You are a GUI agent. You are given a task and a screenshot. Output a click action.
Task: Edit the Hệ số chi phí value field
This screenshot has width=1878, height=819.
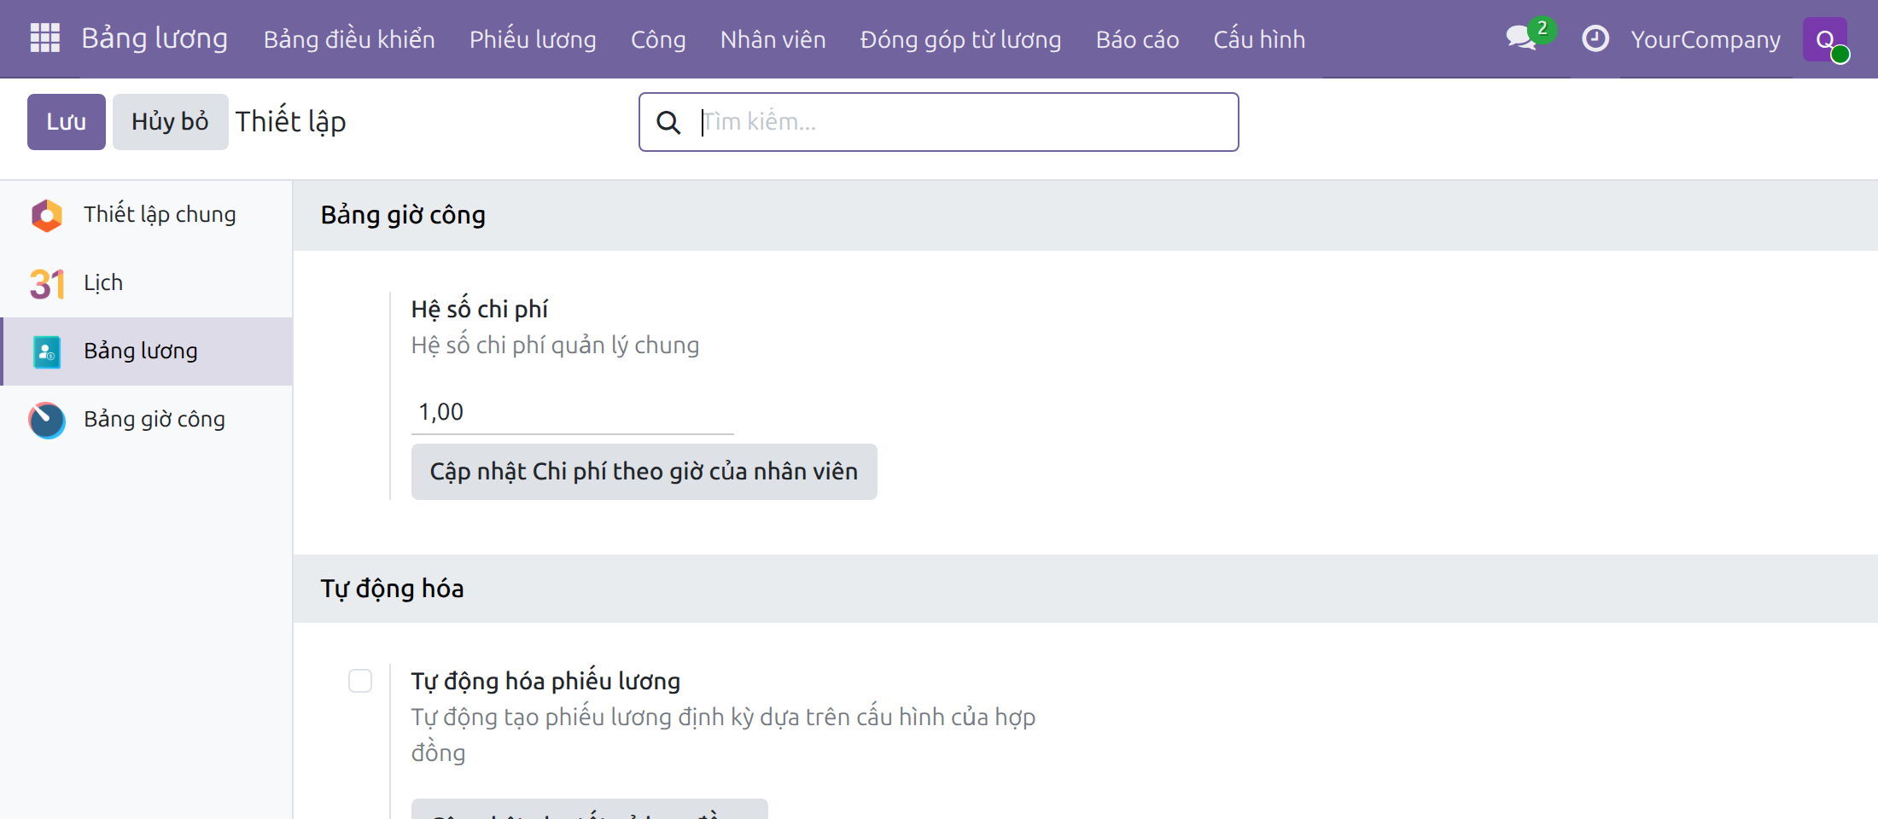click(573, 412)
